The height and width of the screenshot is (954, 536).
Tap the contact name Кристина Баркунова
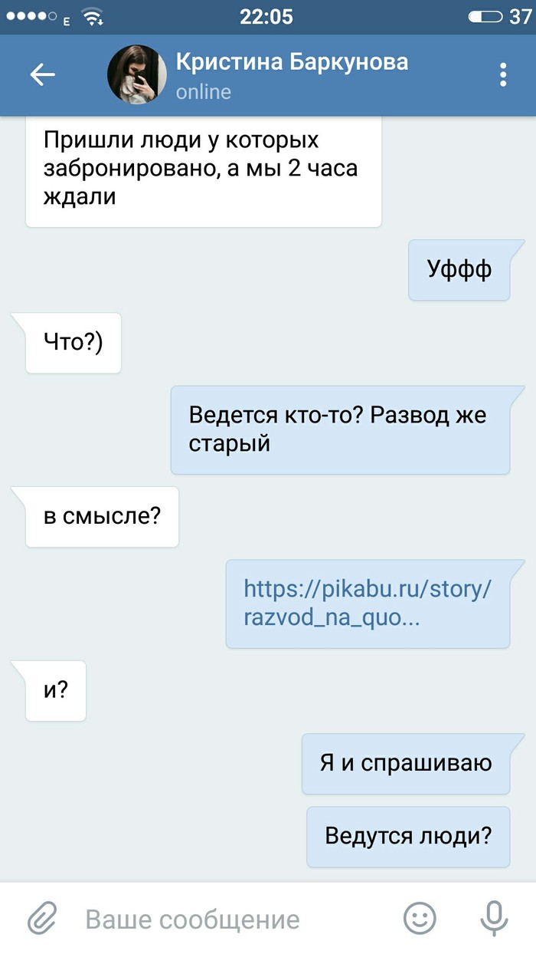coord(292,61)
